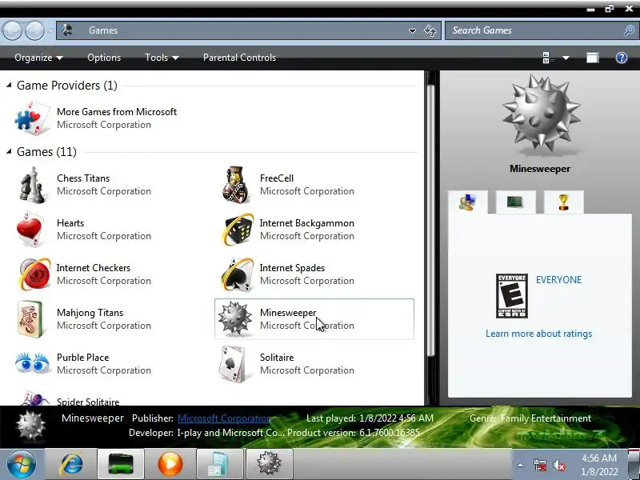Switch to the trophy statistics tab
The height and width of the screenshot is (480, 640).
(x=564, y=202)
